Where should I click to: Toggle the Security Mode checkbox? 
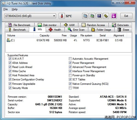coord(10,88)
